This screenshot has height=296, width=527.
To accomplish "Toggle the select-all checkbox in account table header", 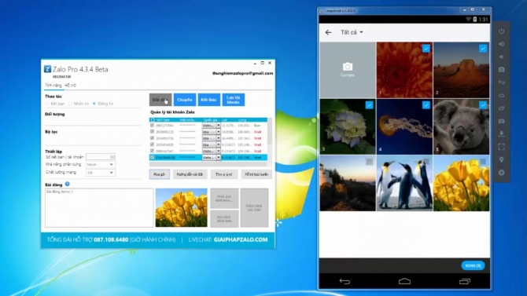I will tap(153, 120).
